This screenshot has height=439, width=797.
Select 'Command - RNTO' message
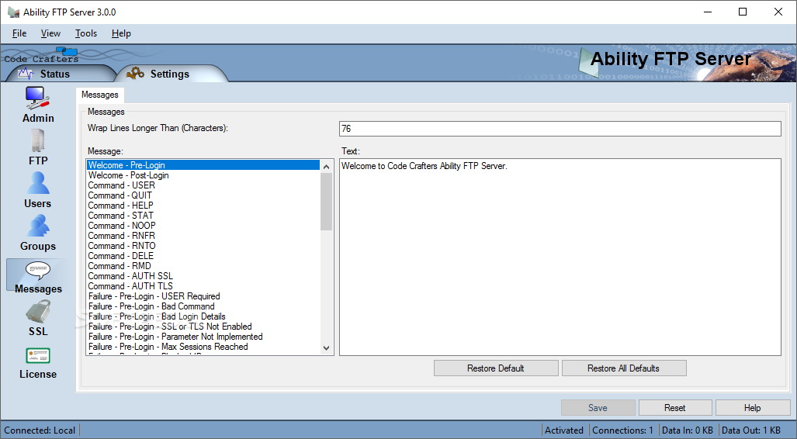click(x=203, y=246)
